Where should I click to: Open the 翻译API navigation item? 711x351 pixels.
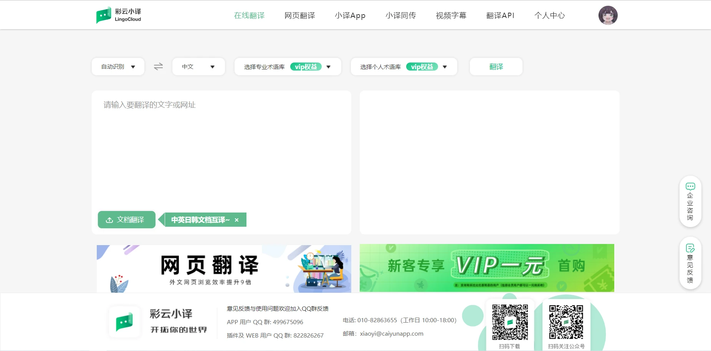coord(500,15)
